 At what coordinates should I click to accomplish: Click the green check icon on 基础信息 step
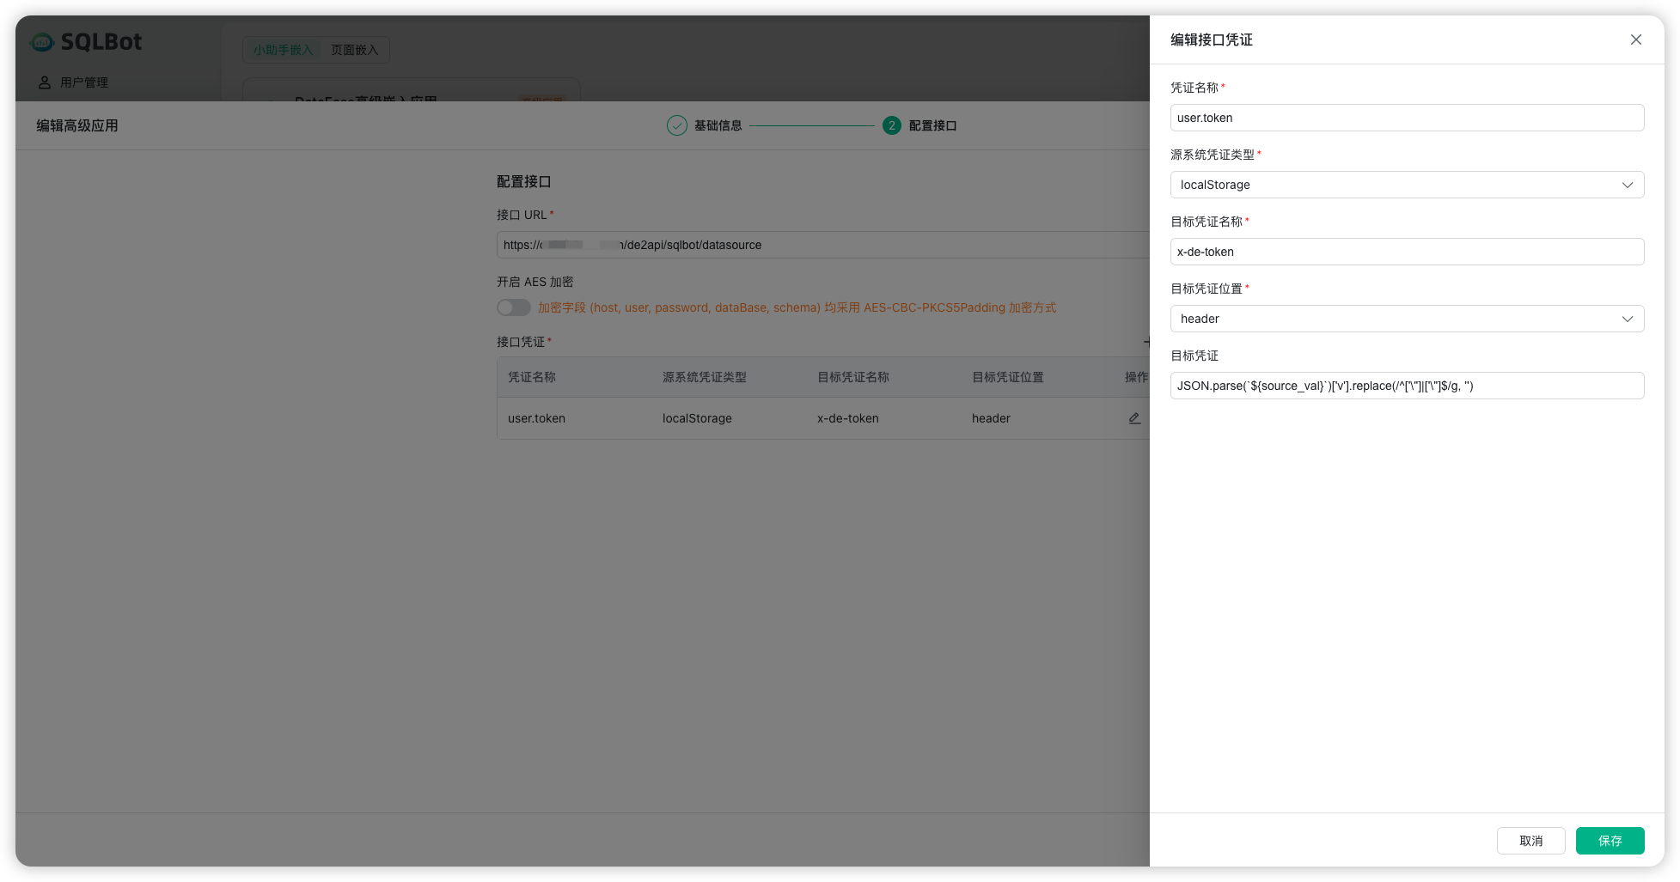(676, 125)
